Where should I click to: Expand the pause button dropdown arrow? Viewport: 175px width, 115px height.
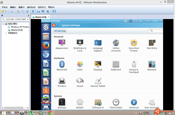pyautogui.click(x=6, y=11)
